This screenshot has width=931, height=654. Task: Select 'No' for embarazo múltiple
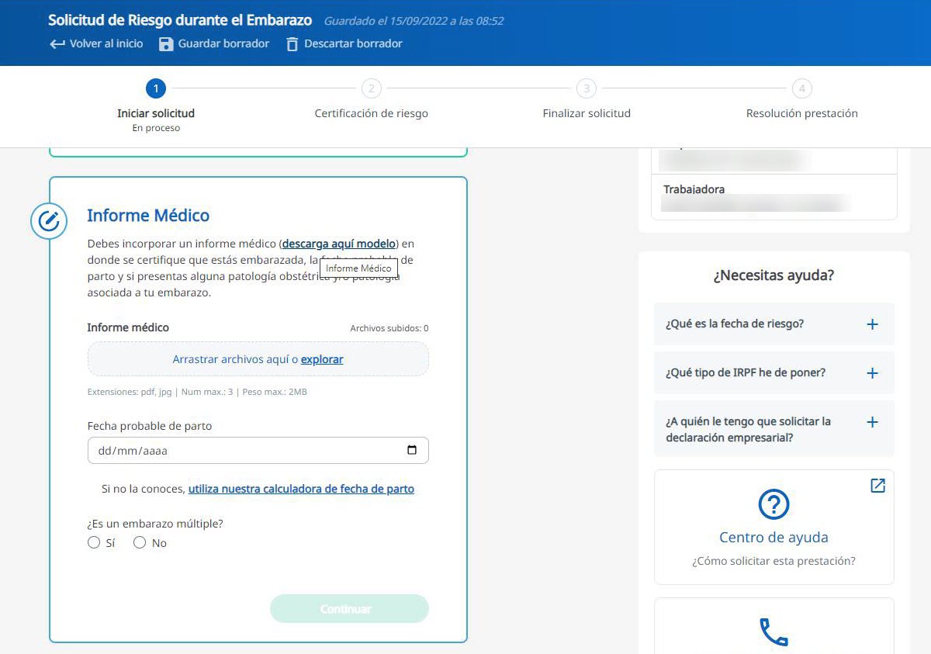click(140, 543)
